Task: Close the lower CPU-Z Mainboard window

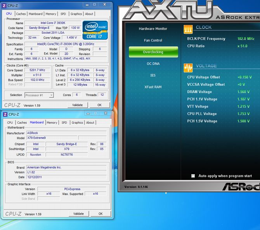Action: [x=106, y=113]
